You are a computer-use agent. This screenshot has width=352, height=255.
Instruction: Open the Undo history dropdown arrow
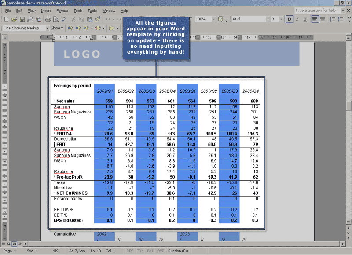tap(113, 19)
